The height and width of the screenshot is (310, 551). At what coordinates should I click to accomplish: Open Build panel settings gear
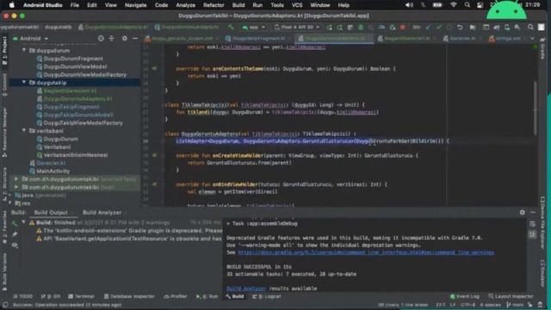pos(523,213)
